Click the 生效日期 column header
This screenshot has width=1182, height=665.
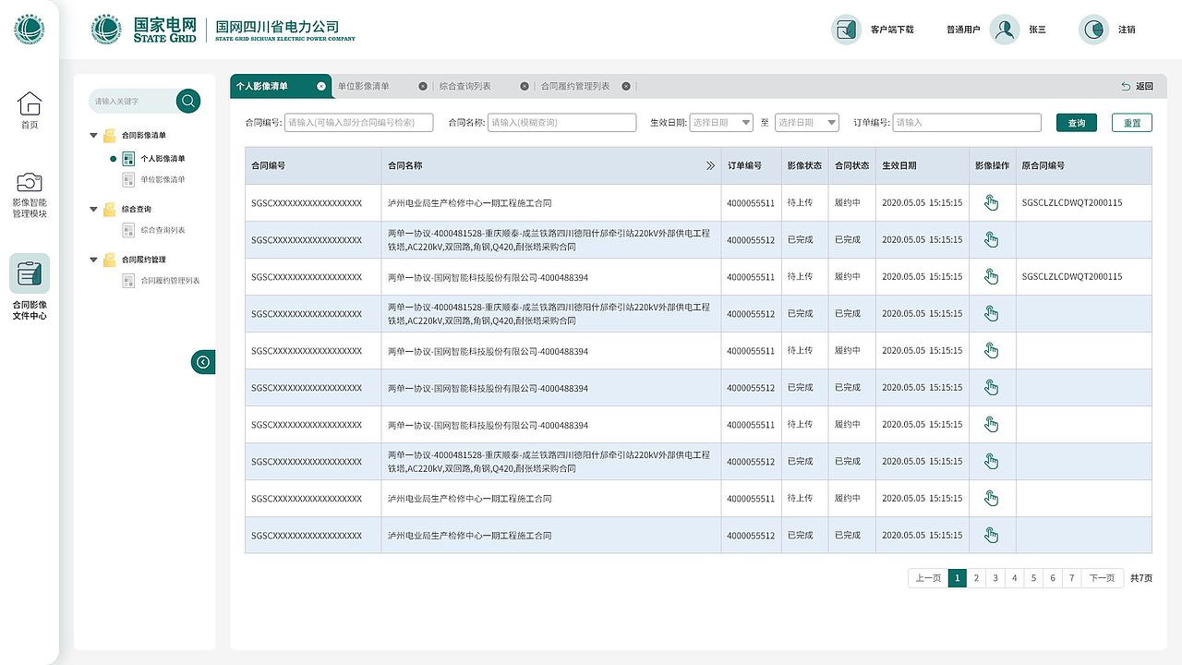(x=899, y=166)
